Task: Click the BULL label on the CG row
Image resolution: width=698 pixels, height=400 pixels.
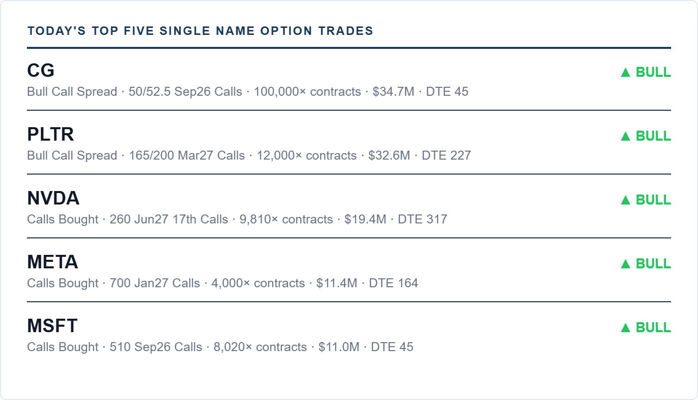Action: (x=653, y=72)
